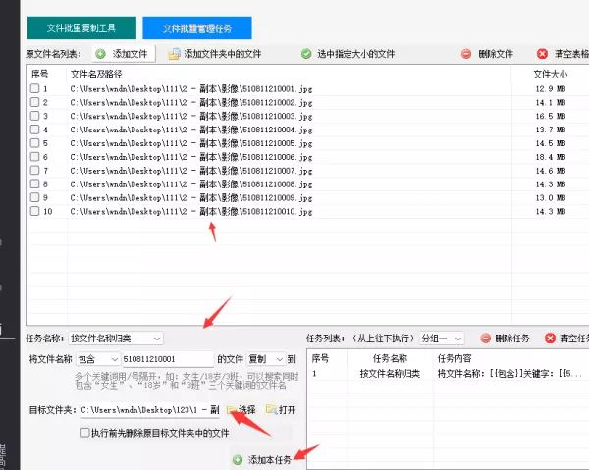The height and width of the screenshot is (470, 589).
Task: Select file path ending 510811210004.jpg
Action: click(191, 130)
